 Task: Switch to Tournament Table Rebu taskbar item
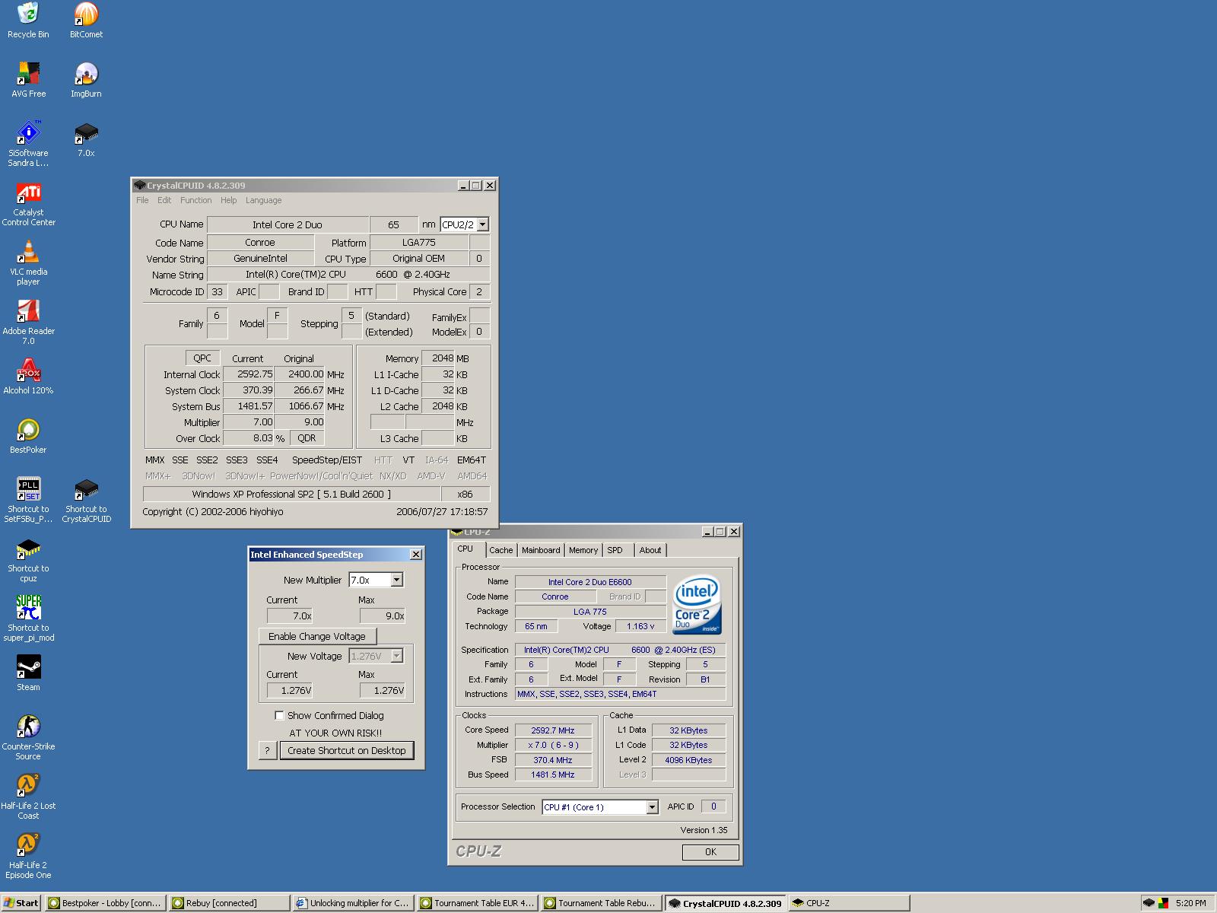601,903
